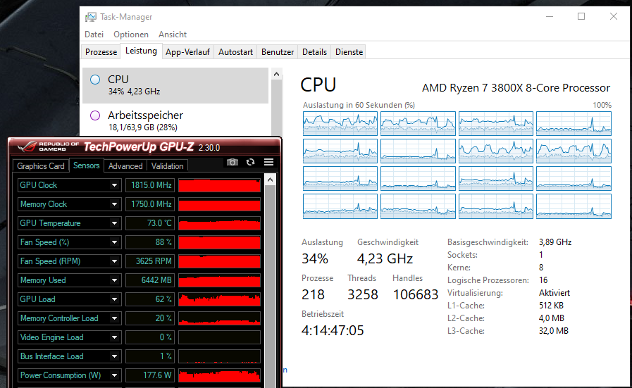
Task: Click the GPU Temperature history graph
Action: tap(219, 223)
